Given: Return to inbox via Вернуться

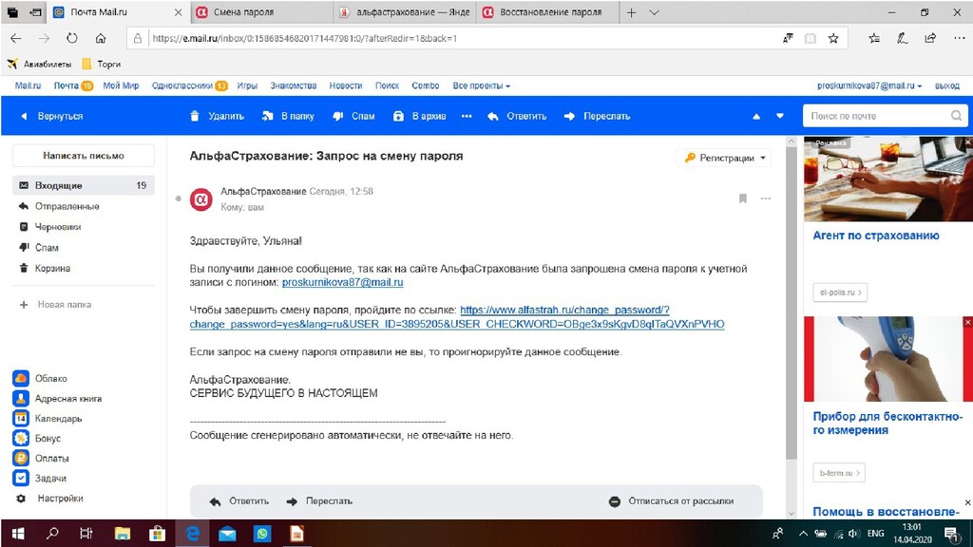Looking at the screenshot, I should click(x=52, y=116).
